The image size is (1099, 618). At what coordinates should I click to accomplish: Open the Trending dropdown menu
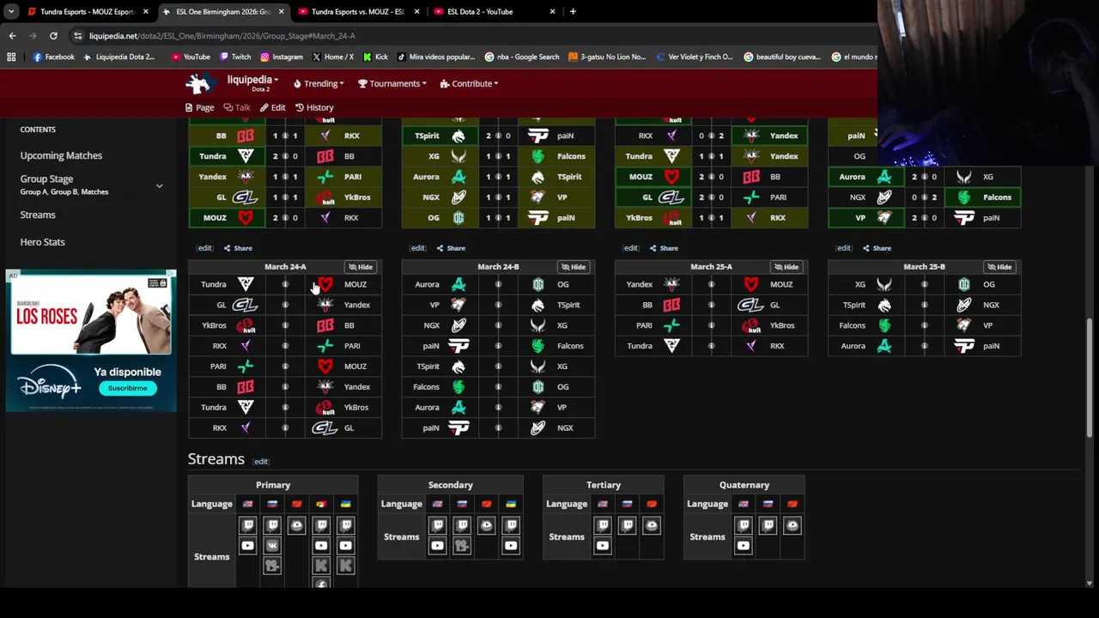click(x=319, y=83)
